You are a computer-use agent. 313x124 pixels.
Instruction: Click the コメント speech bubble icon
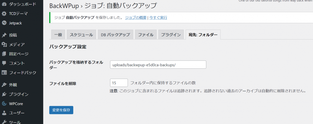point(4,63)
